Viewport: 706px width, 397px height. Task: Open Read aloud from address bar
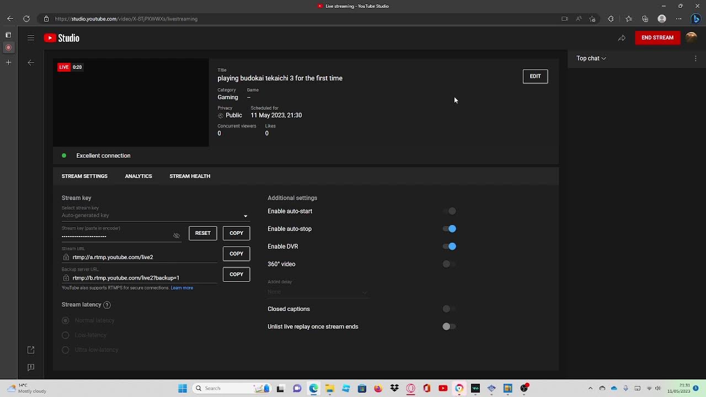point(579,19)
